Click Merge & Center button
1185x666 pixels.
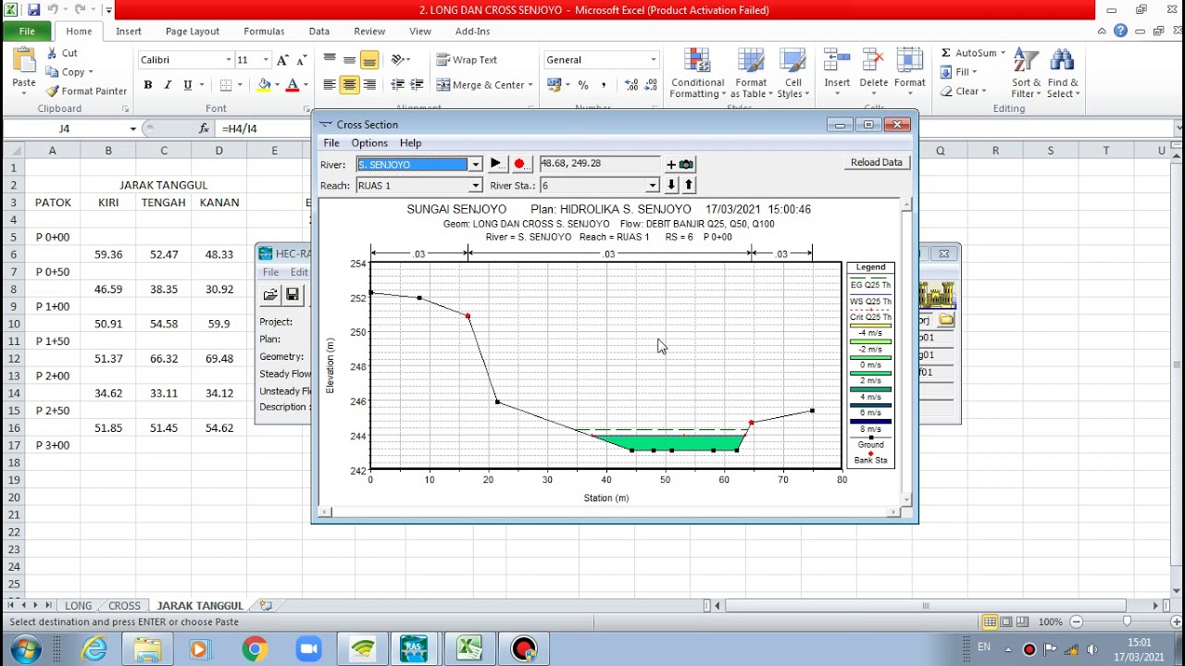click(480, 85)
